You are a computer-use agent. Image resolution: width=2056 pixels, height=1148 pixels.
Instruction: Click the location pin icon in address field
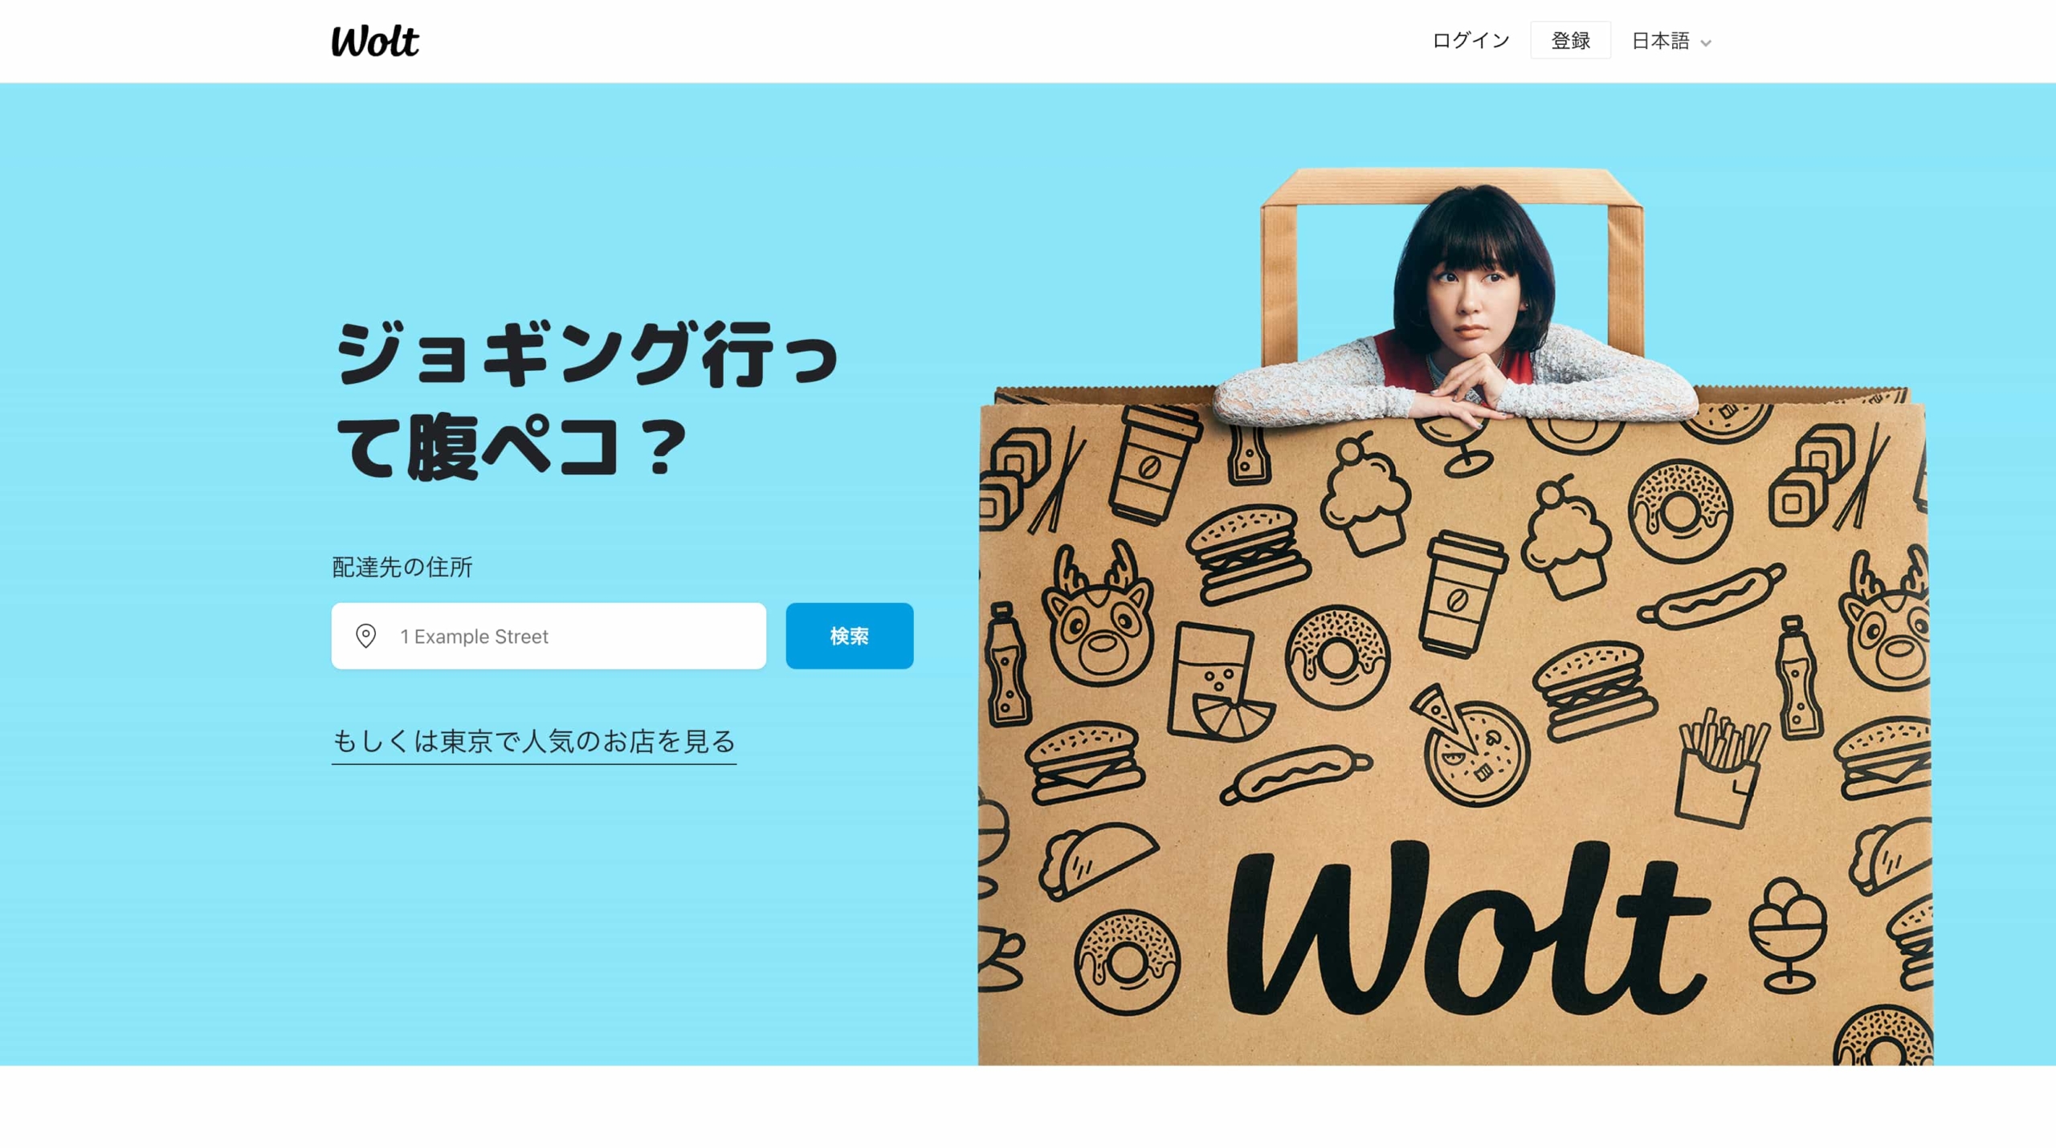(365, 636)
